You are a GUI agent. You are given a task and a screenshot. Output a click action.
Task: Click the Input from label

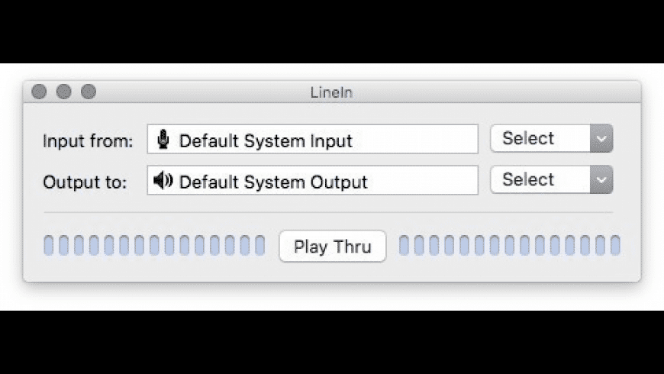[88, 141]
